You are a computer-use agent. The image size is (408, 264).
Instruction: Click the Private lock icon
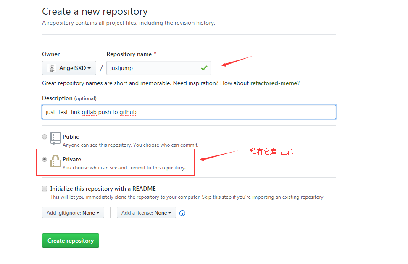click(x=55, y=161)
